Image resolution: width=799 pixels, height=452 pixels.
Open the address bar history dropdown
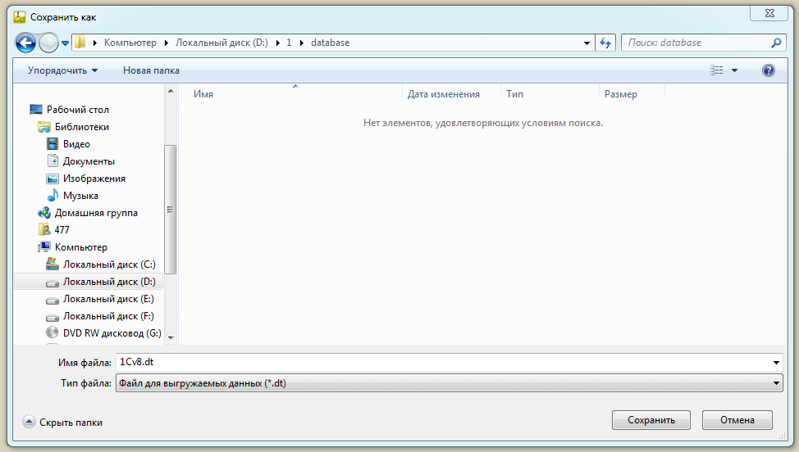coord(587,43)
